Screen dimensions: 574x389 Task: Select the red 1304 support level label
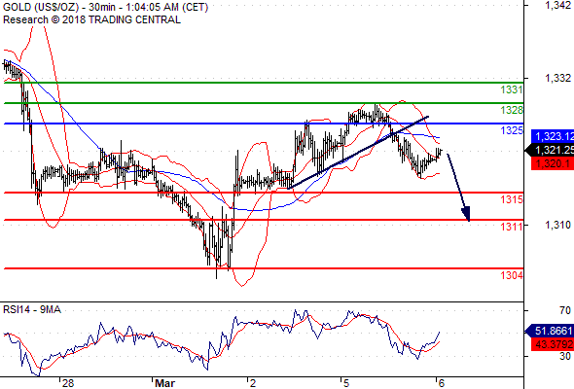point(512,275)
